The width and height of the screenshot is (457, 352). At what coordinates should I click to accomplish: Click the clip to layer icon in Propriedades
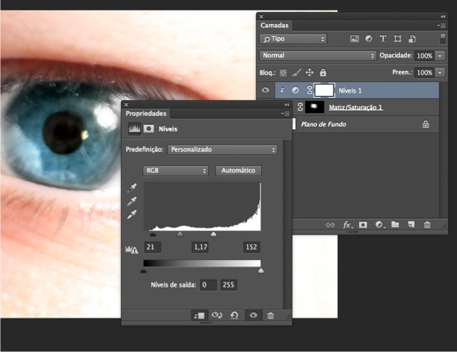[198, 316]
